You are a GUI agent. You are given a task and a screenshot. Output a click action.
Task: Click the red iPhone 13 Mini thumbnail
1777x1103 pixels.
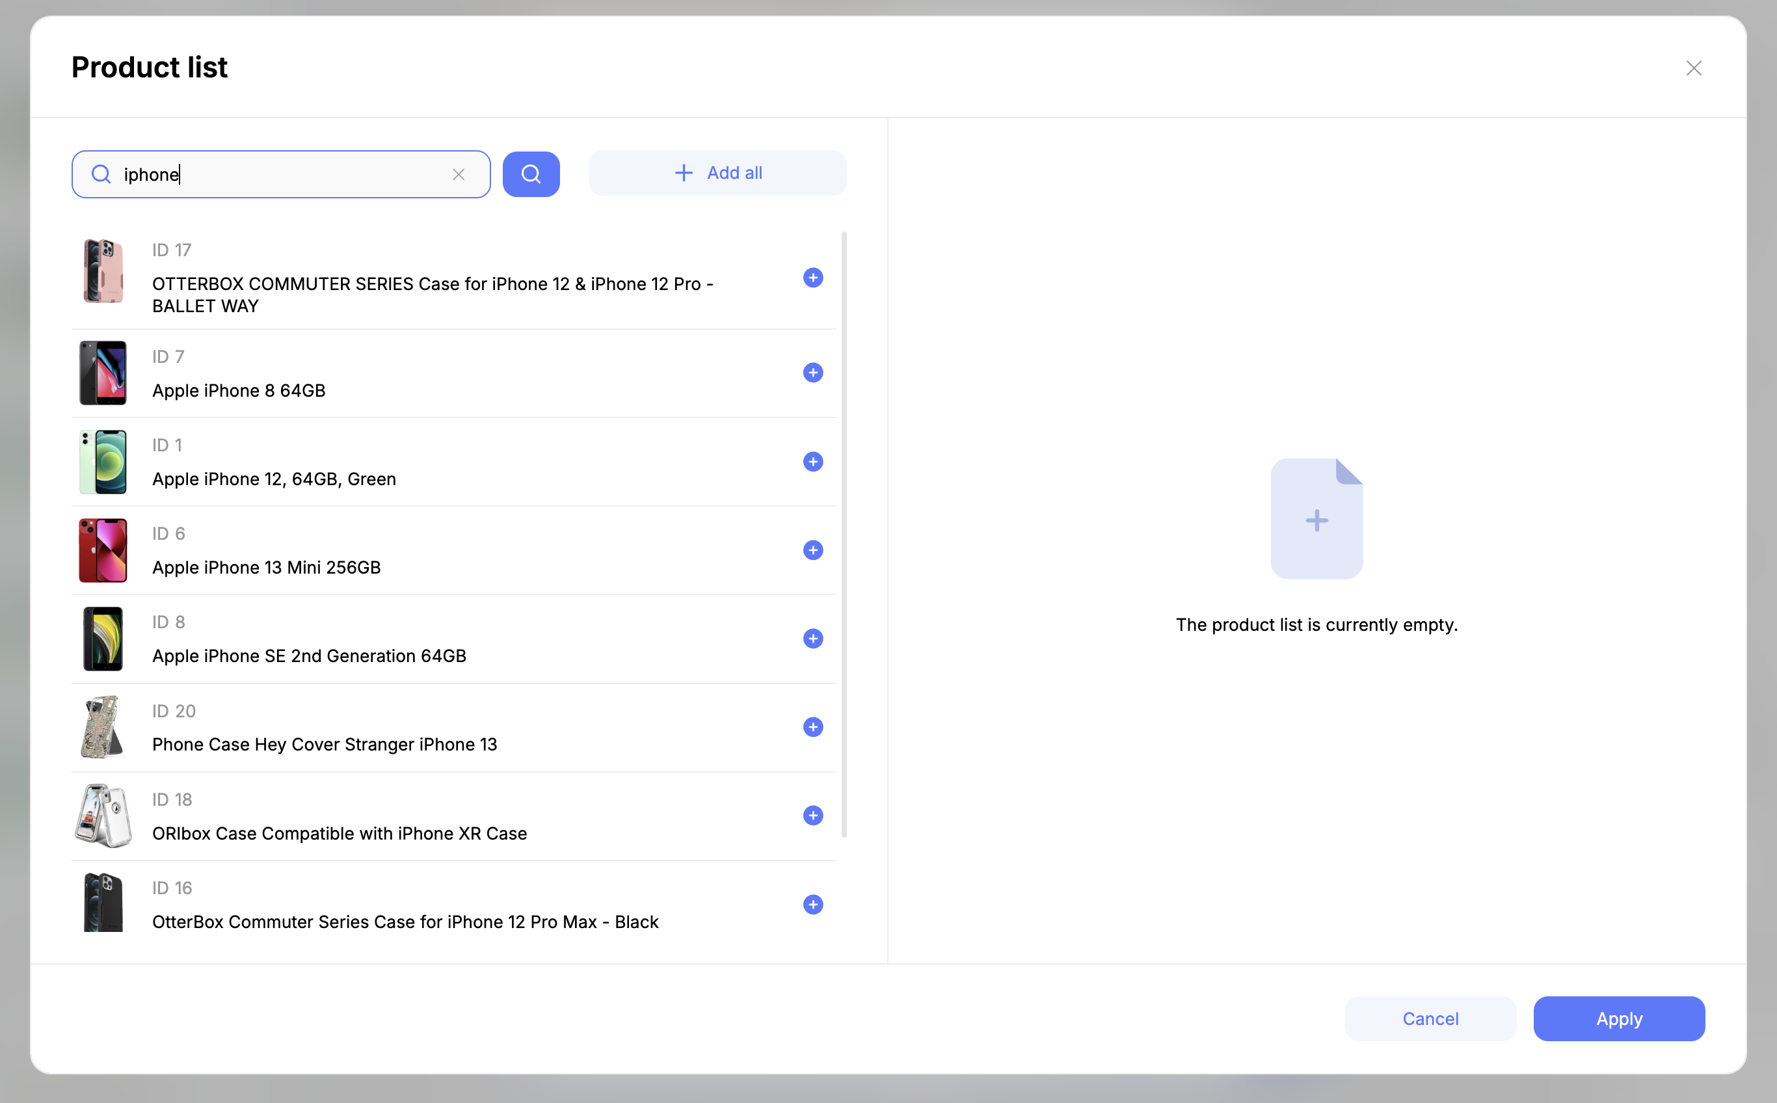pos(103,550)
